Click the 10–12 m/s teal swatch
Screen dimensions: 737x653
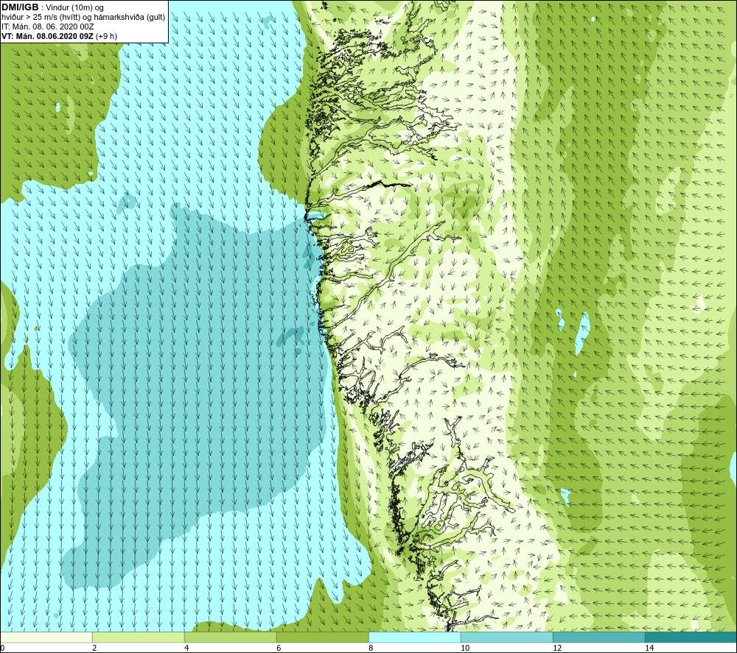click(507, 637)
